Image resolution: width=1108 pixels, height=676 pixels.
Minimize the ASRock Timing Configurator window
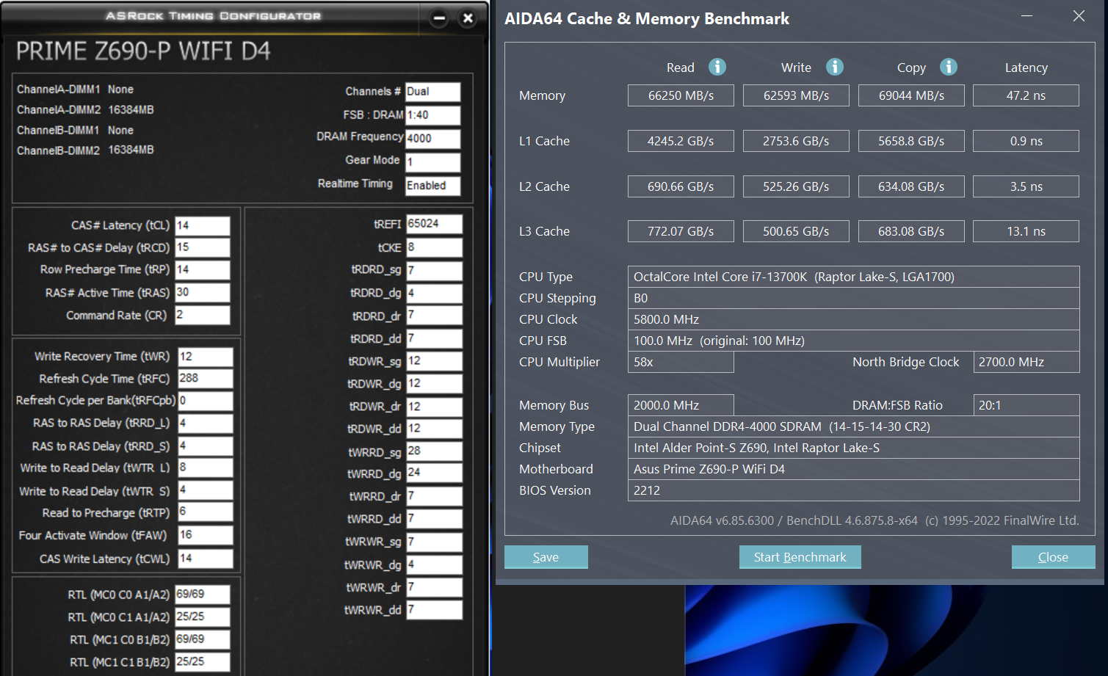[439, 18]
